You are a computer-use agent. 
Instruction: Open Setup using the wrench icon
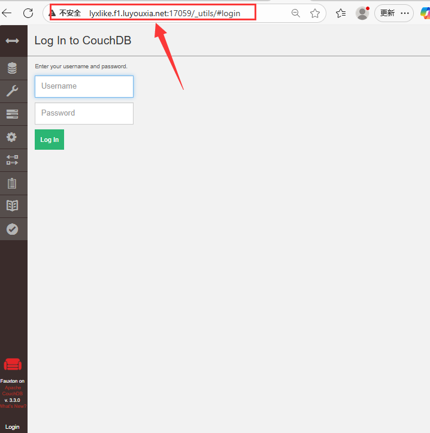click(12, 91)
